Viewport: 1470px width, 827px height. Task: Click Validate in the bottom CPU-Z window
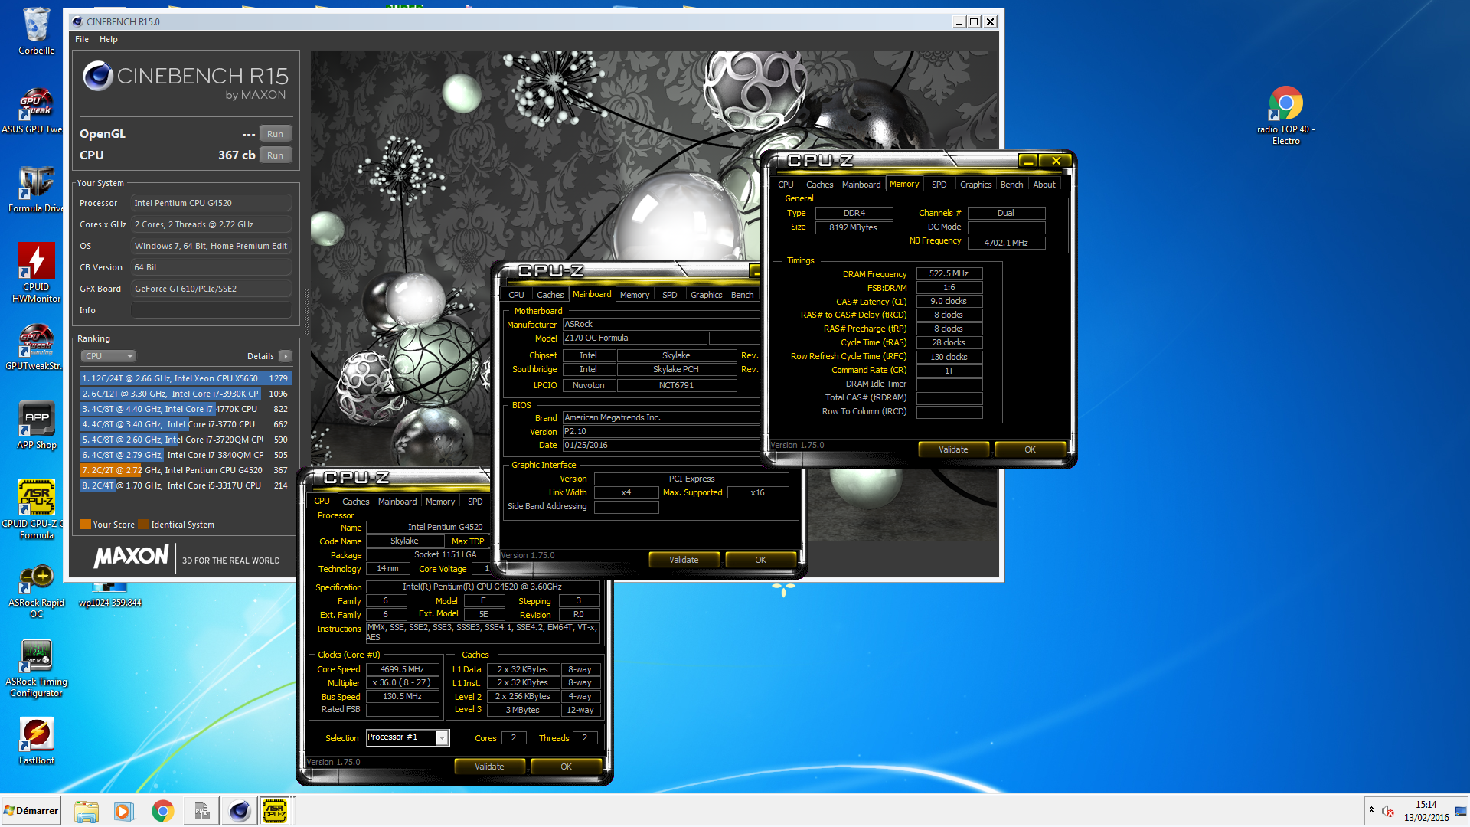point(489,767)
